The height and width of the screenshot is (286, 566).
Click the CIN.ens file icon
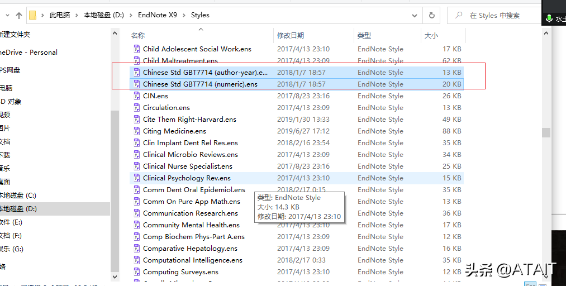pyautogui.click(x=136, y=96)
